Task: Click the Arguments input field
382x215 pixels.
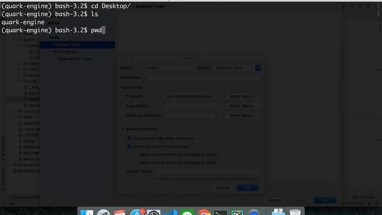Action: pos(192,106)
